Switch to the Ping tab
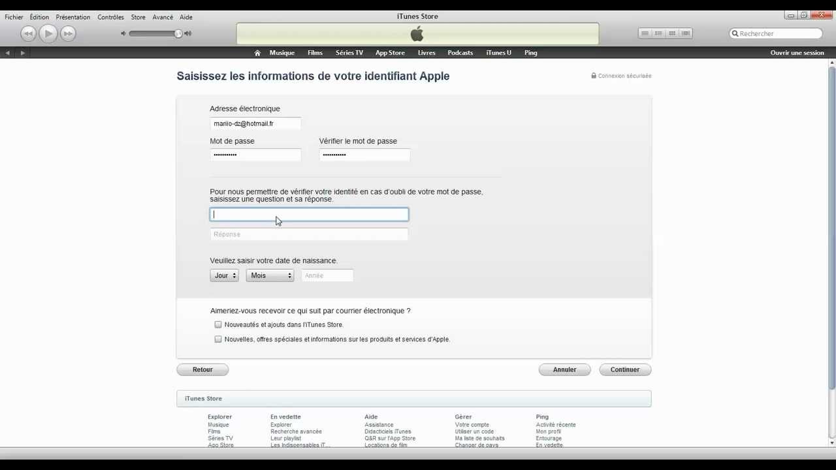 tap(531, 53)
